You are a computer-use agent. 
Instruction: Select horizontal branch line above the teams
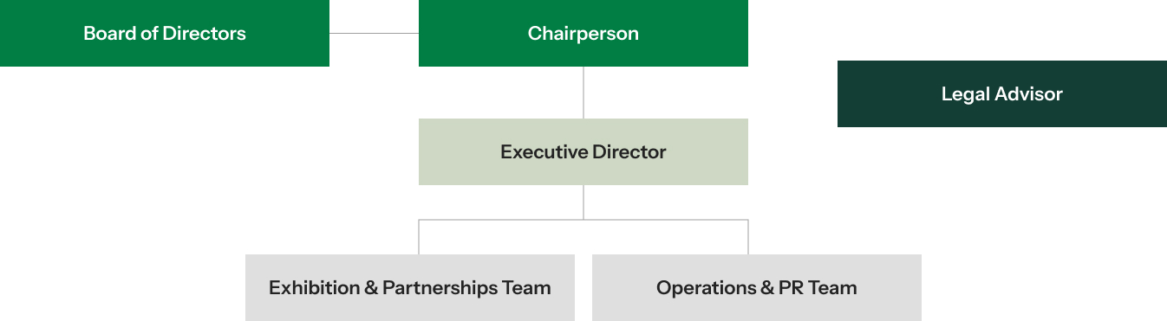(583, 220)
